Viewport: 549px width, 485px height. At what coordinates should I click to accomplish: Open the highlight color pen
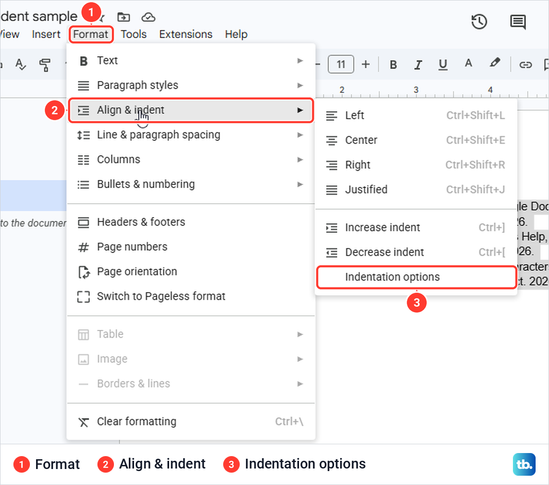click(x=494, y=63)
